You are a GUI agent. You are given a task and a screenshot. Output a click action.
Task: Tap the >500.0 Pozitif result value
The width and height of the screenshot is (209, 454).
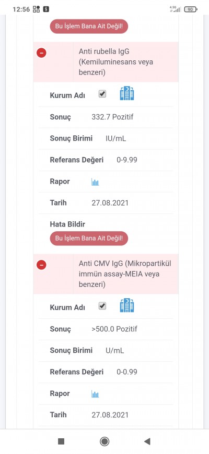[x=114, y=329]
